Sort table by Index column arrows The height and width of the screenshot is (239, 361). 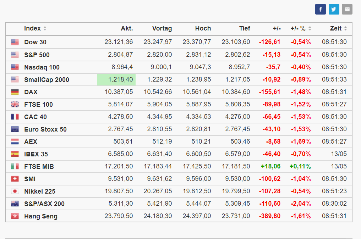[45, 29]
